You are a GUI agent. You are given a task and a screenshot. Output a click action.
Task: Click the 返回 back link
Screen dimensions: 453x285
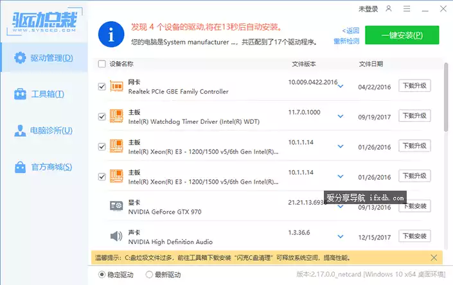[x=350, y=31]
